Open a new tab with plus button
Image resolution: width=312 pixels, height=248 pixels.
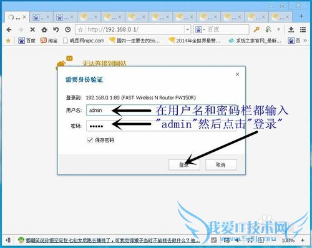(301, 16)
